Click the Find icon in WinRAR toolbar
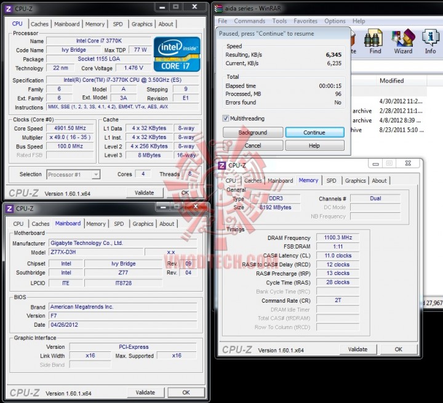This screenshot has height=403, width=443. pyautogui.click(x=375, y=42)
